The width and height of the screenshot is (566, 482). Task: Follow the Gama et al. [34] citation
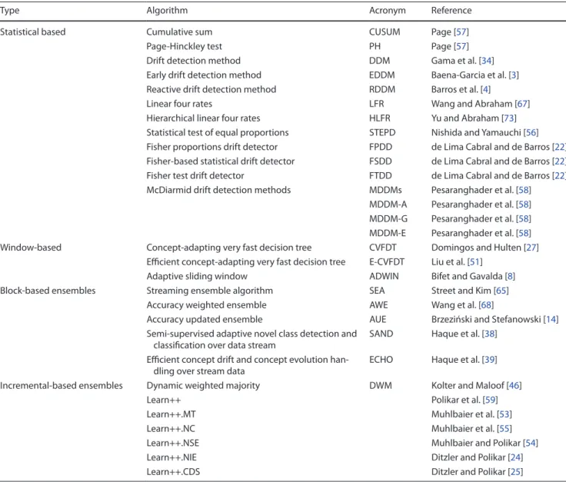[x=486, y=61]
